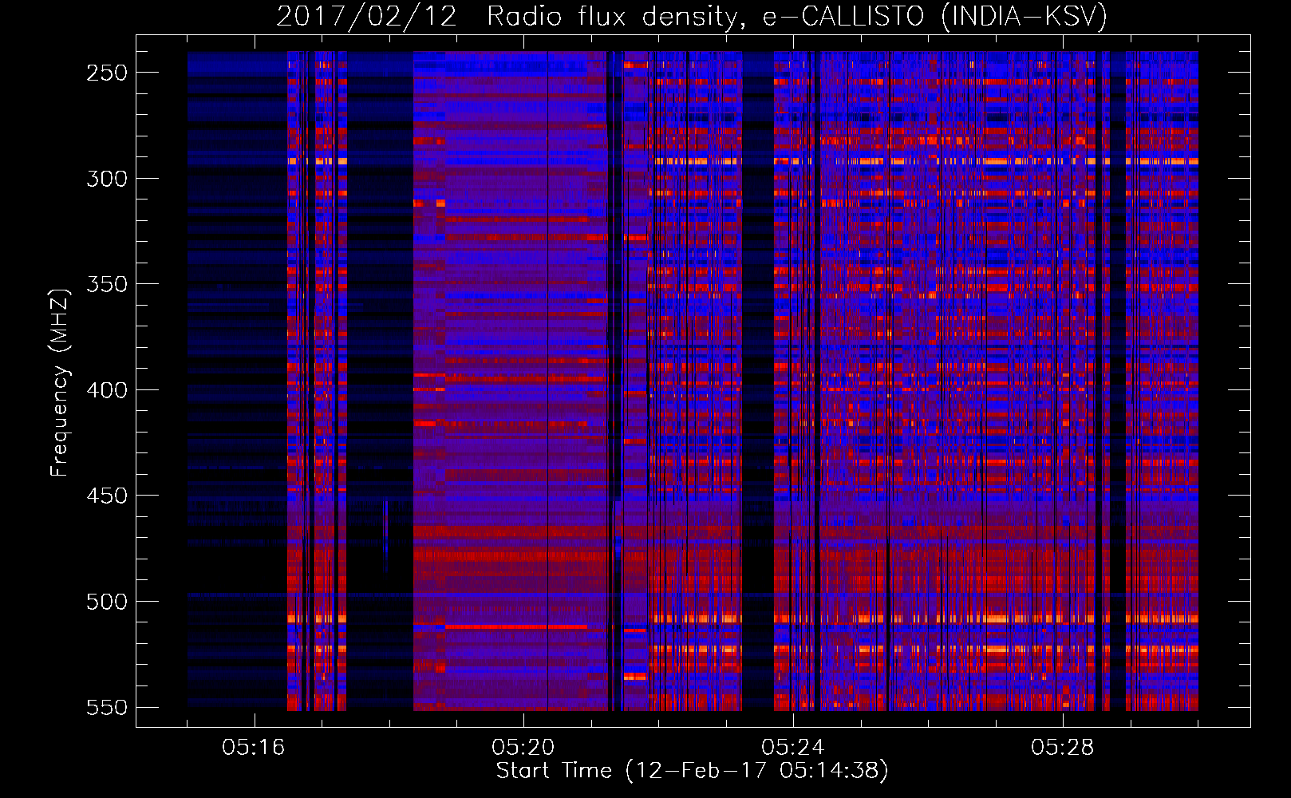This screenshot has width=1291, height=798.
Task: Click the 'Frequency (MHZ)' axis label
Action: tap(60, 382)
